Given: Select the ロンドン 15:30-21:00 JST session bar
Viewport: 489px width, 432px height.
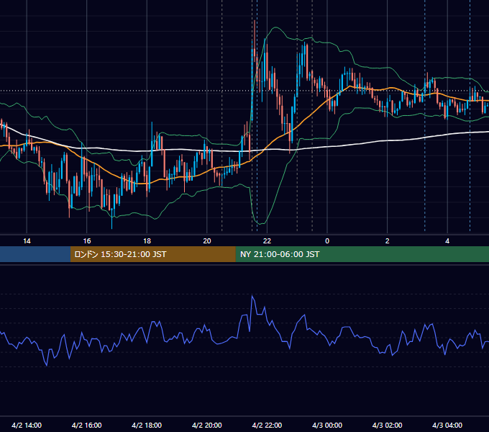Looking at the screenshot, I should (x=152, y=254).
